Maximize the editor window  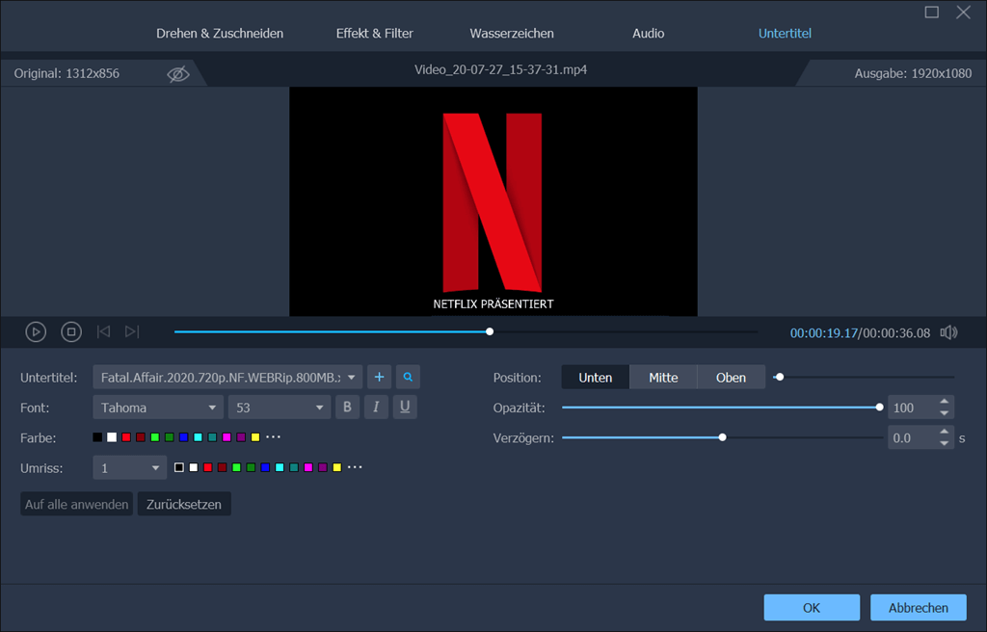932,12
